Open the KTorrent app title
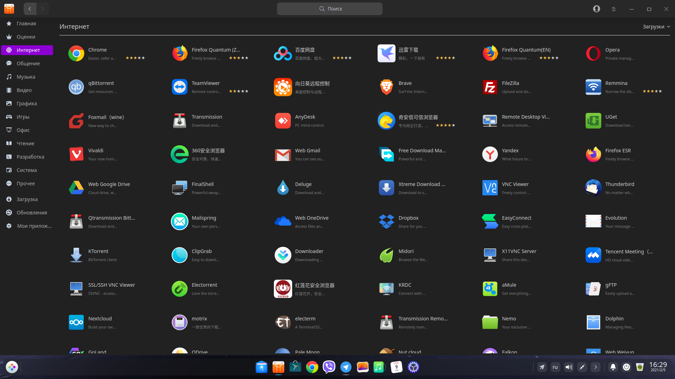The image size is (675, 379). [x=98, y=251]
